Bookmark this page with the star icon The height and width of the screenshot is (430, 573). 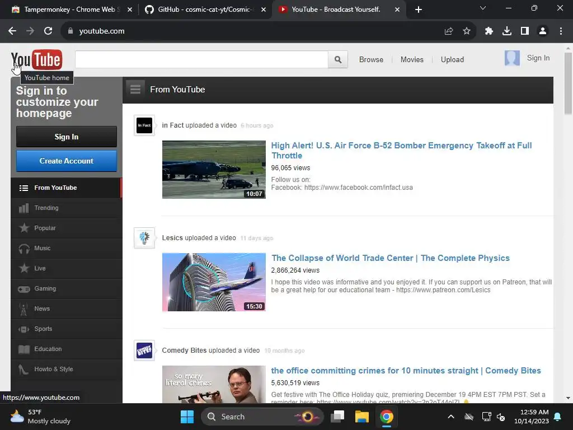467,31
